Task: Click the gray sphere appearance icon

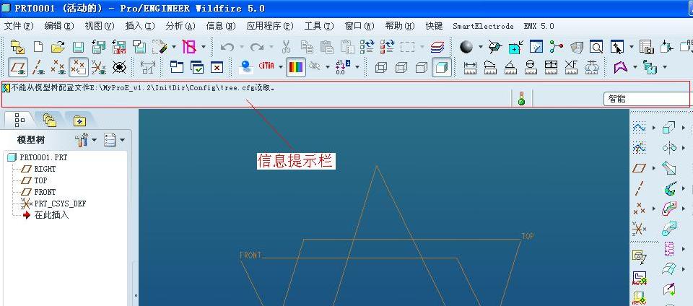Action: [x=466, y=46]
